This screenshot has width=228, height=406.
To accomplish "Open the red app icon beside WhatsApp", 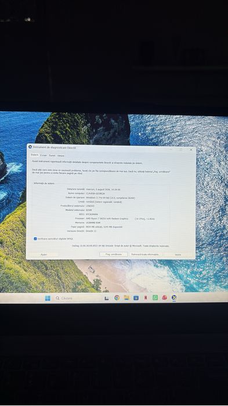I will (164, 298).
